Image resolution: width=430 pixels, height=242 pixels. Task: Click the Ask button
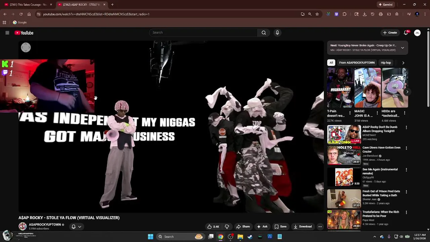coord(262,227)
